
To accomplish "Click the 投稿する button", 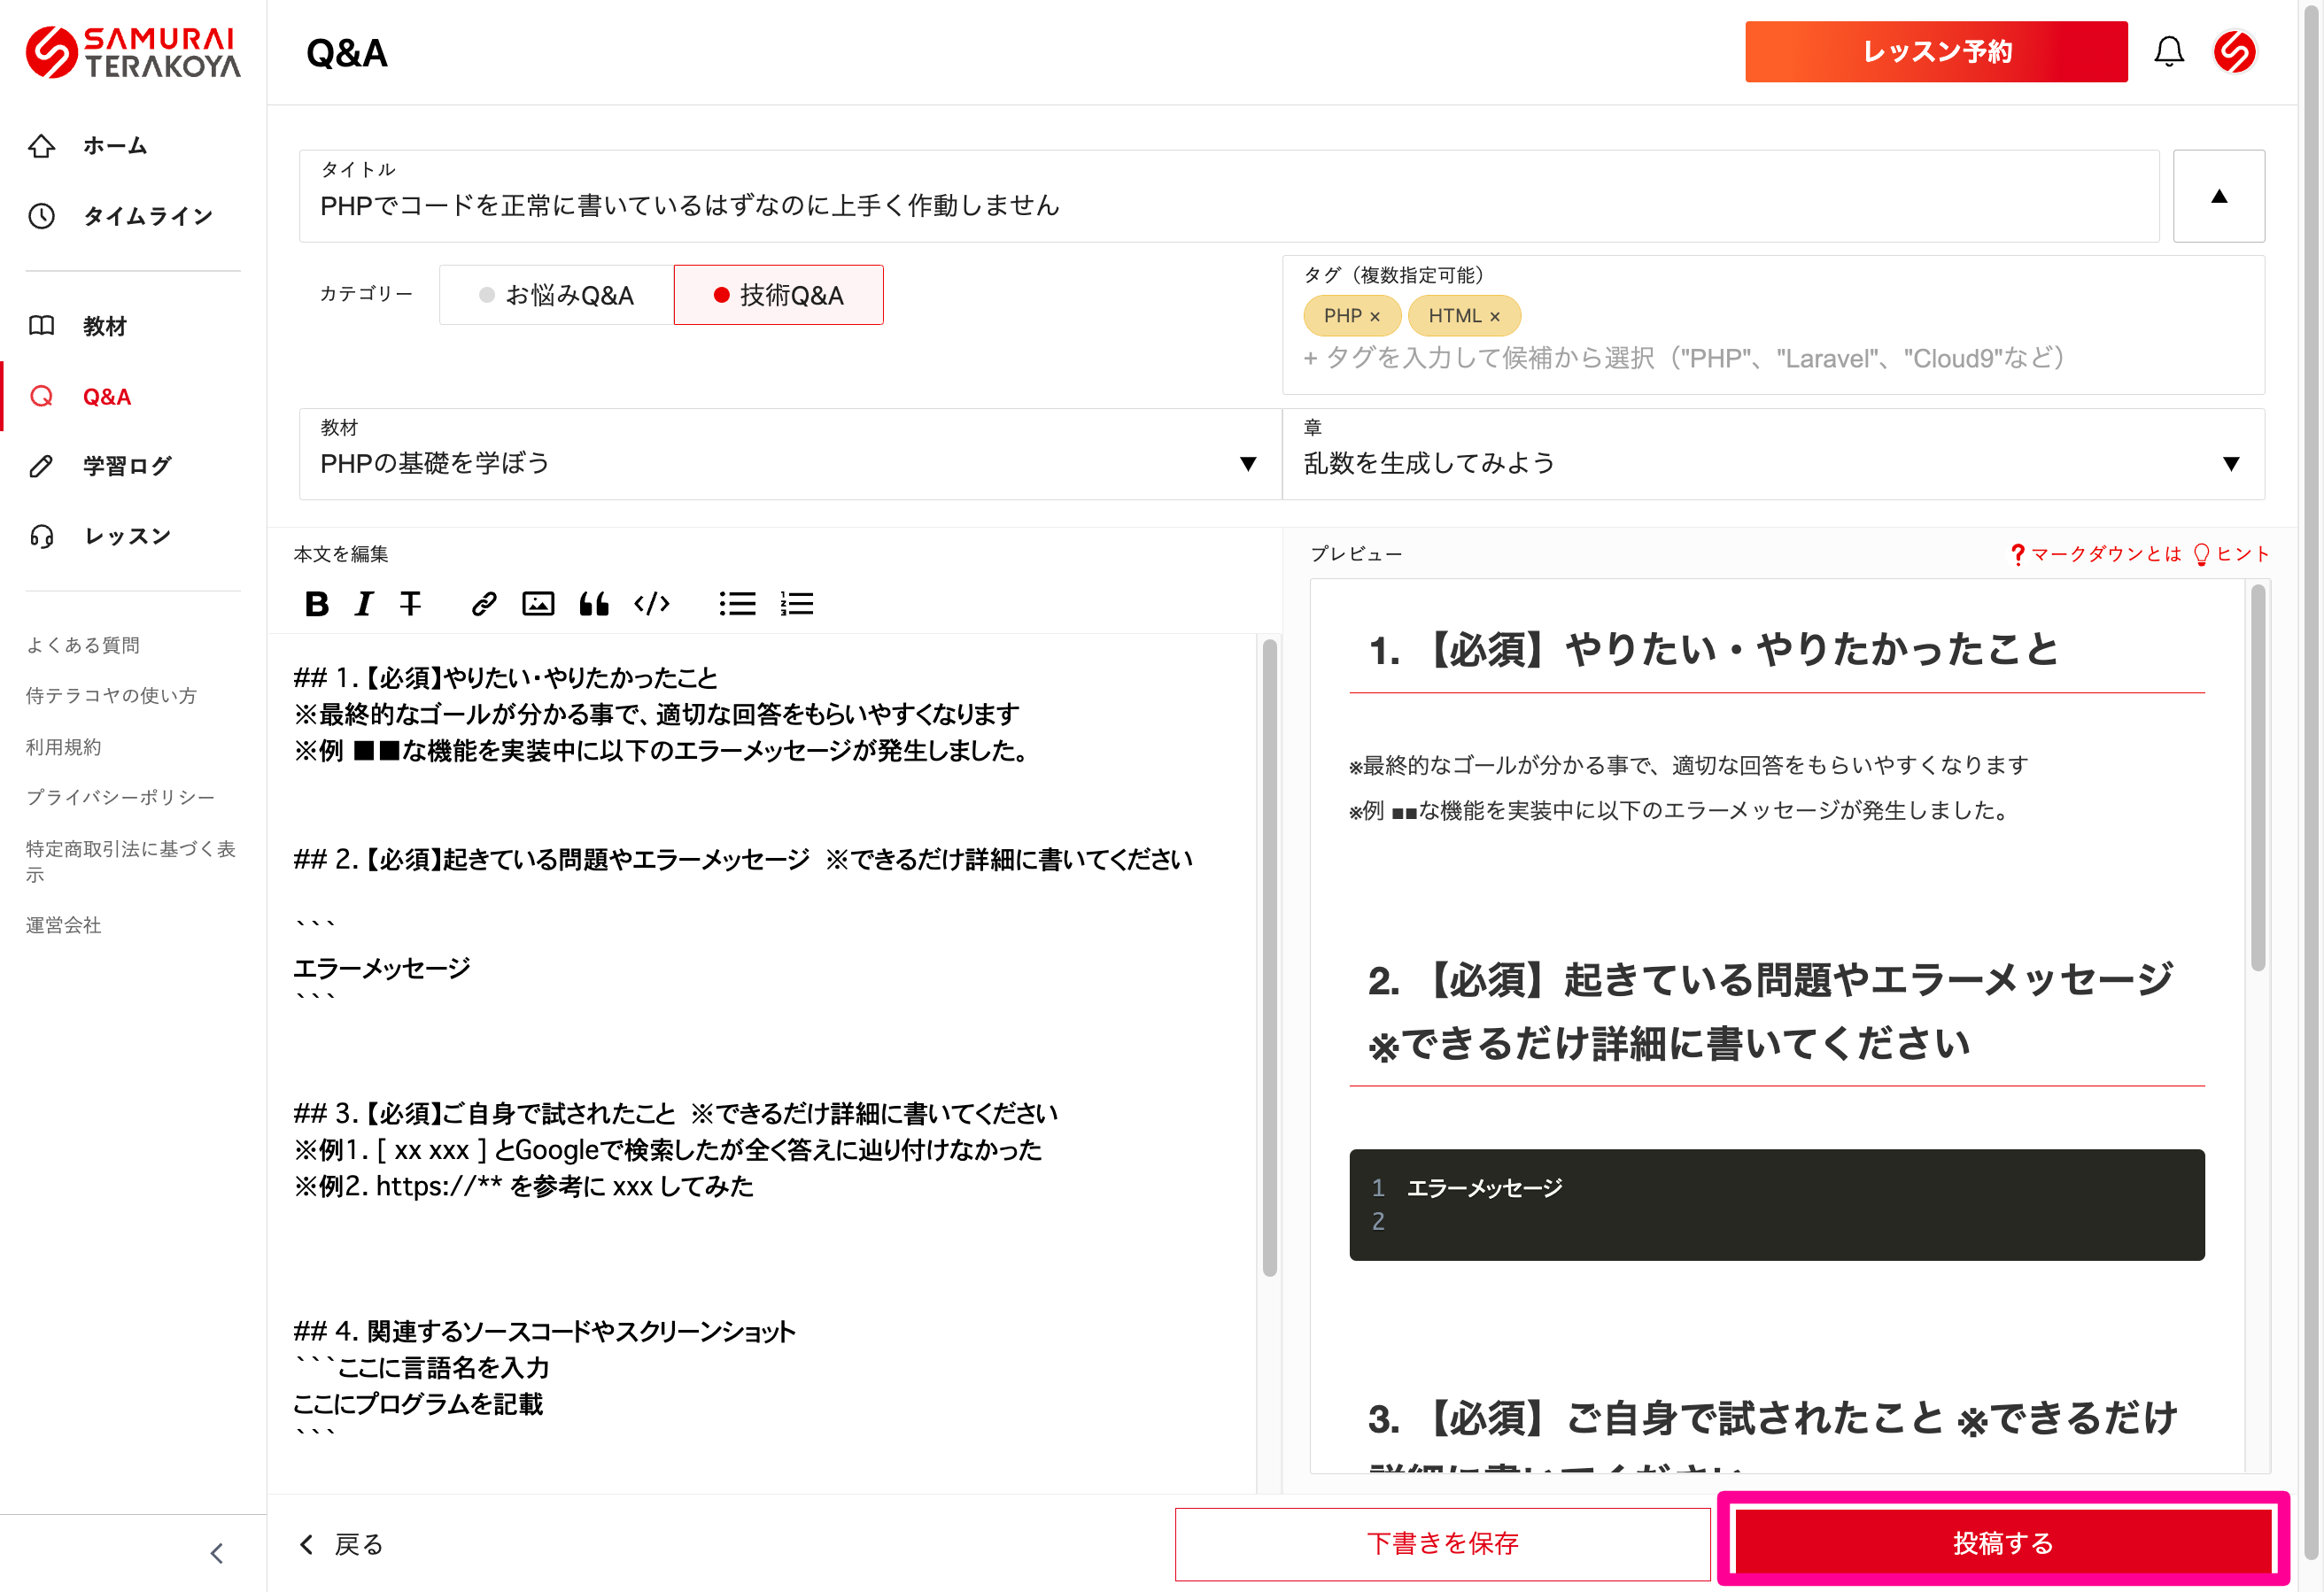I will (x=2002, y=1543).
